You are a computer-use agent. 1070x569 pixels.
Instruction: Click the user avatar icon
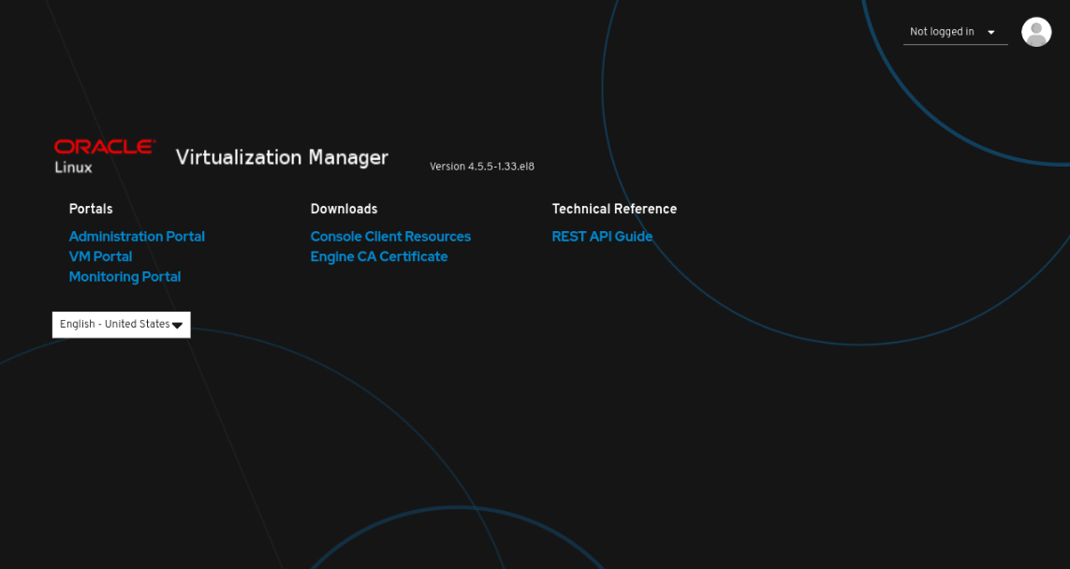[x=1036, y=32]
